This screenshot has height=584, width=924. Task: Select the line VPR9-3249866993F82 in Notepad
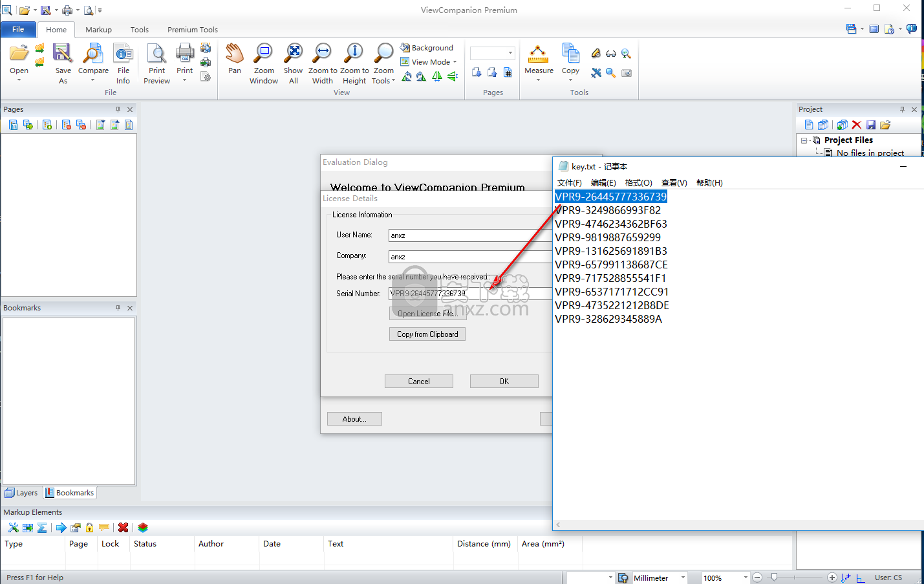(608, 210)
